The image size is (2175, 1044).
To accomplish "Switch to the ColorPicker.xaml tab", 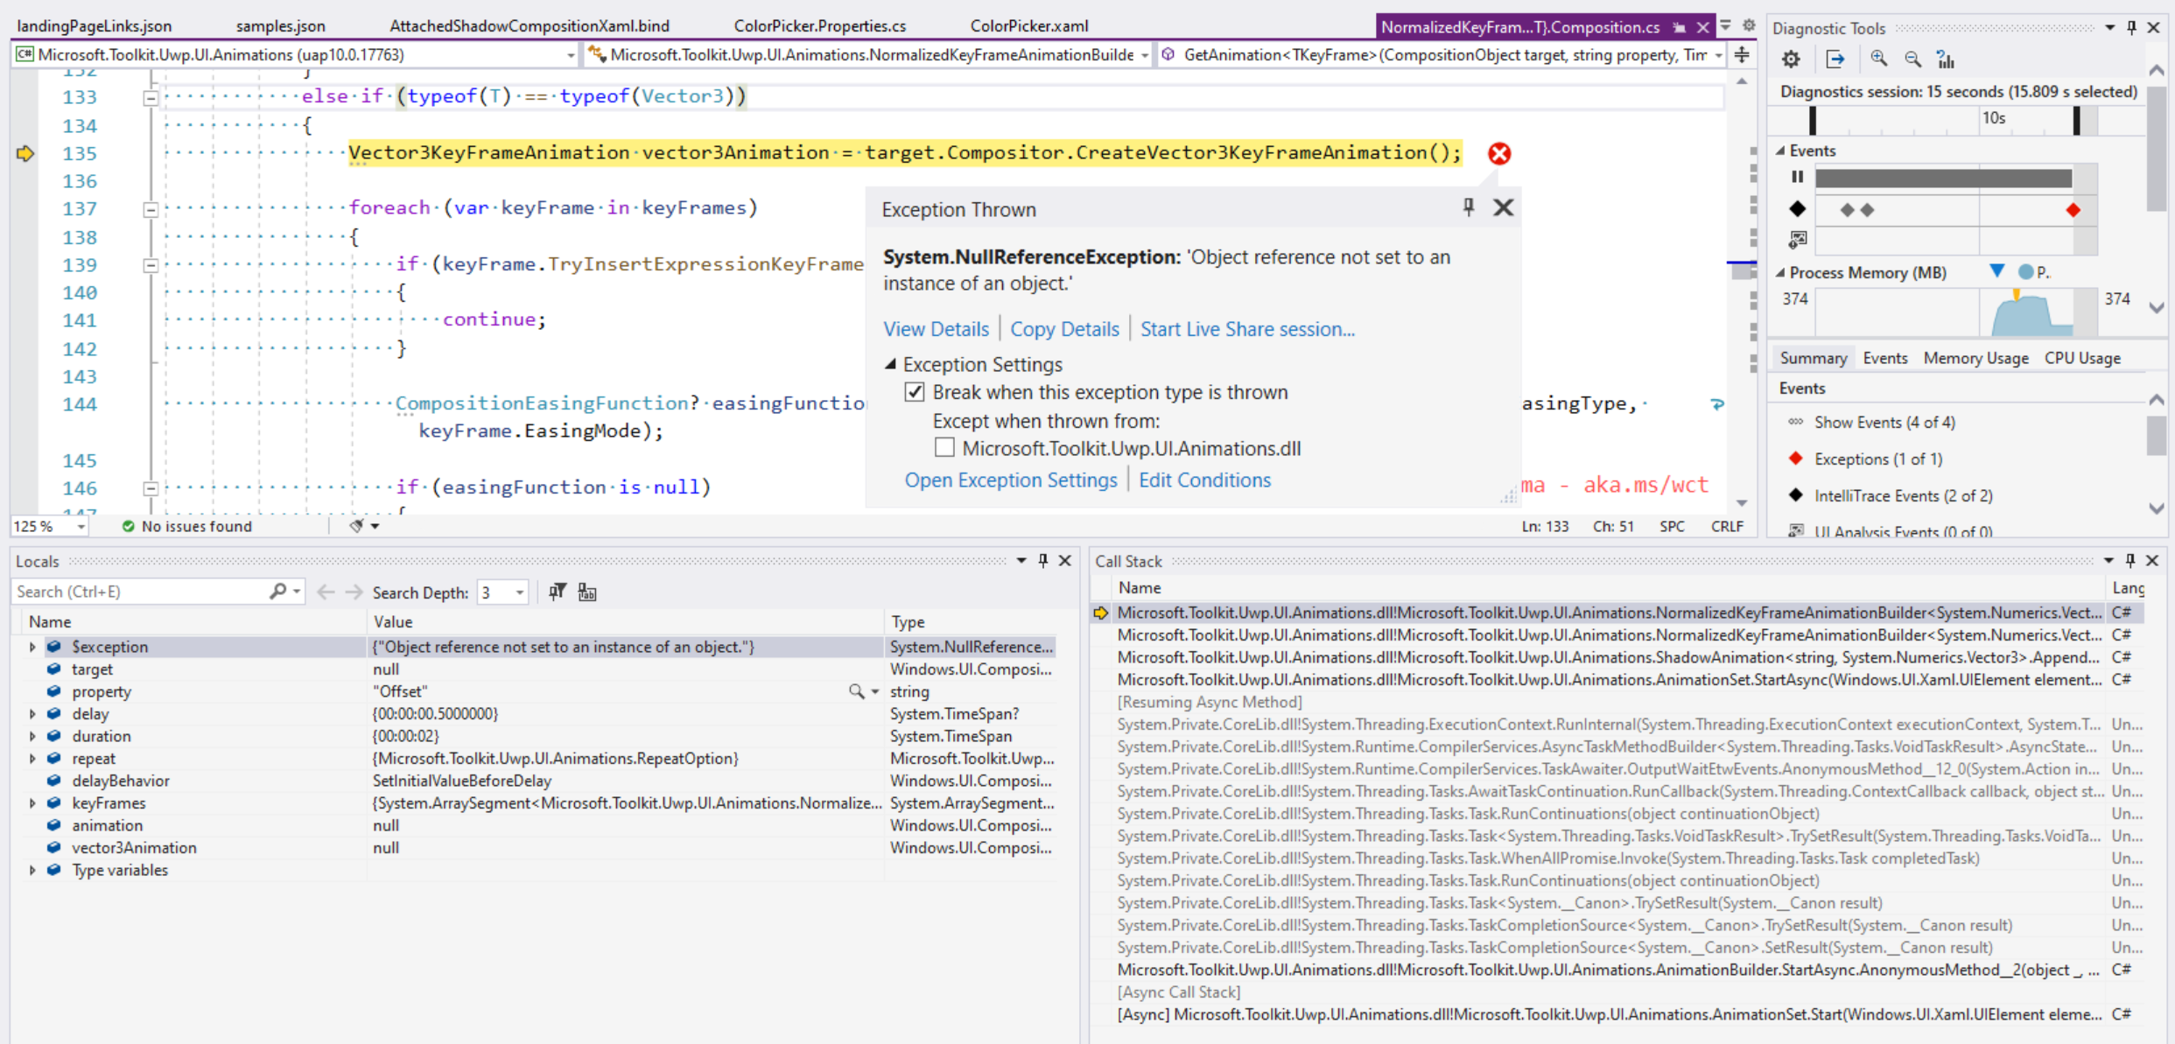I will click(1028, 26).
